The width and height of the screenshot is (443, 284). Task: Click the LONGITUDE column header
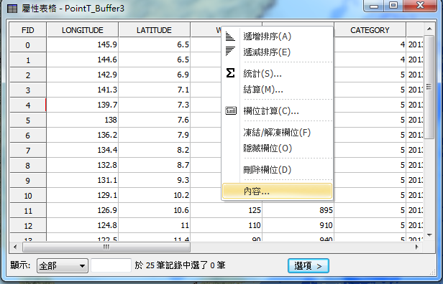(83, 30)
